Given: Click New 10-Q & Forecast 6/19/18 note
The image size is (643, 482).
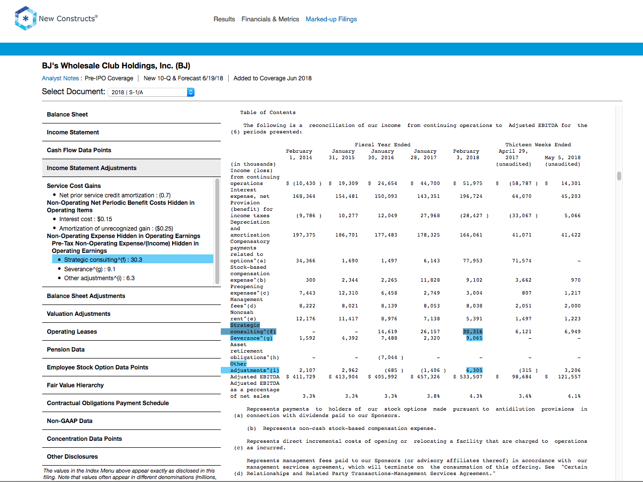Looking at the screenshot, I should pos(183,78).
